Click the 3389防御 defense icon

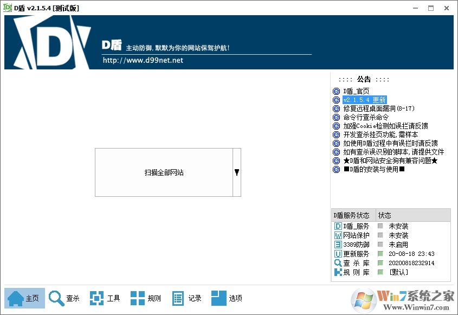[x=337, y=244]
